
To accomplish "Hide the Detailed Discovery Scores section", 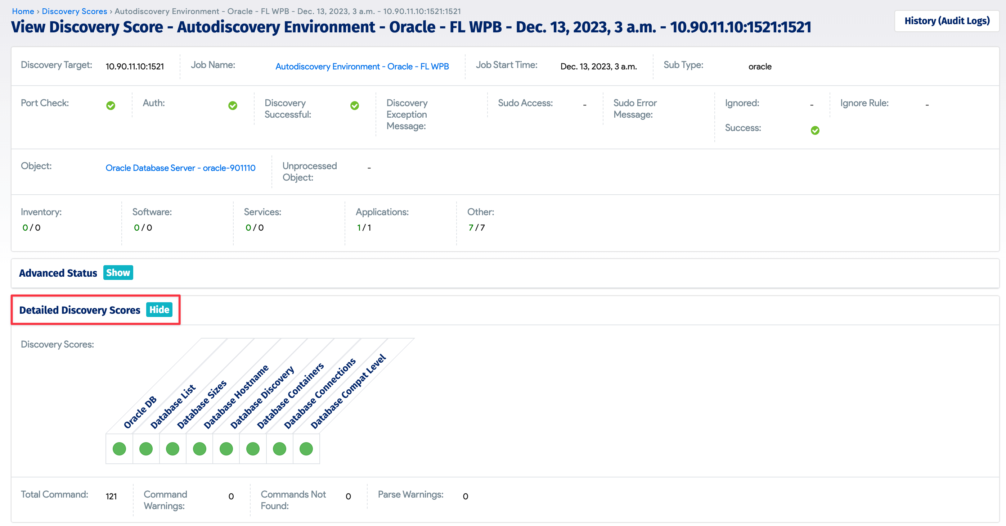I will point(160,309).
